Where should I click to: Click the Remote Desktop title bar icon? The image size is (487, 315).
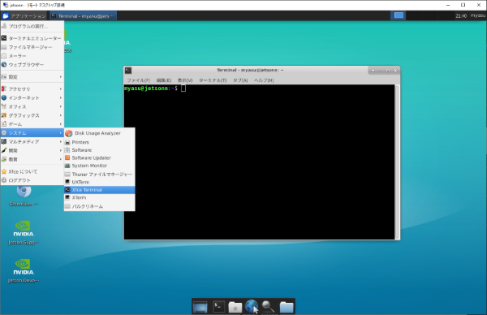click(x=6, y=5)
